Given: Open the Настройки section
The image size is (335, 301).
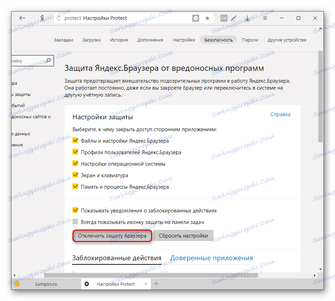Looking at the screenshot, I should point(184,40).
